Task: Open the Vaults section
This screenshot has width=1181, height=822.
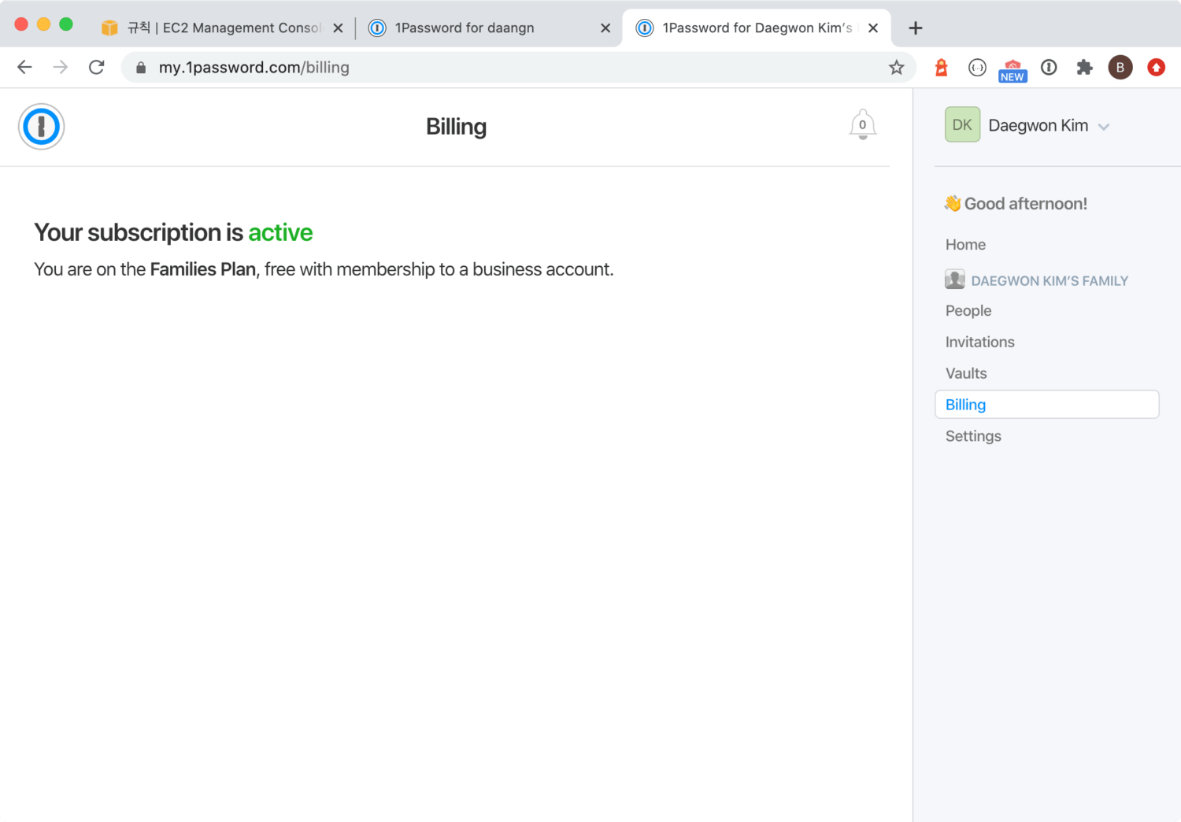Action: (966, 374)
